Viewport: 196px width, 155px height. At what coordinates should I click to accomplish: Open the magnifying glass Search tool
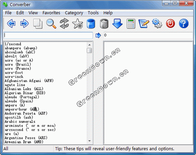point(51,23)
